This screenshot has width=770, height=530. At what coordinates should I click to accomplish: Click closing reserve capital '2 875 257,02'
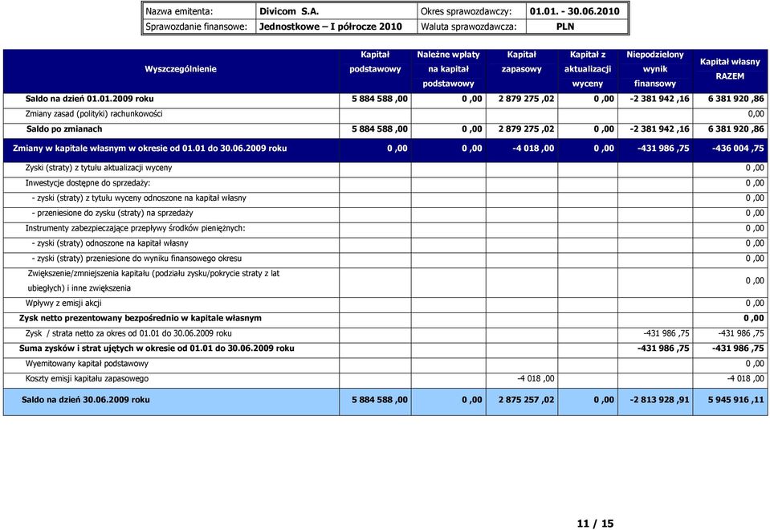[x=526, y=400]
